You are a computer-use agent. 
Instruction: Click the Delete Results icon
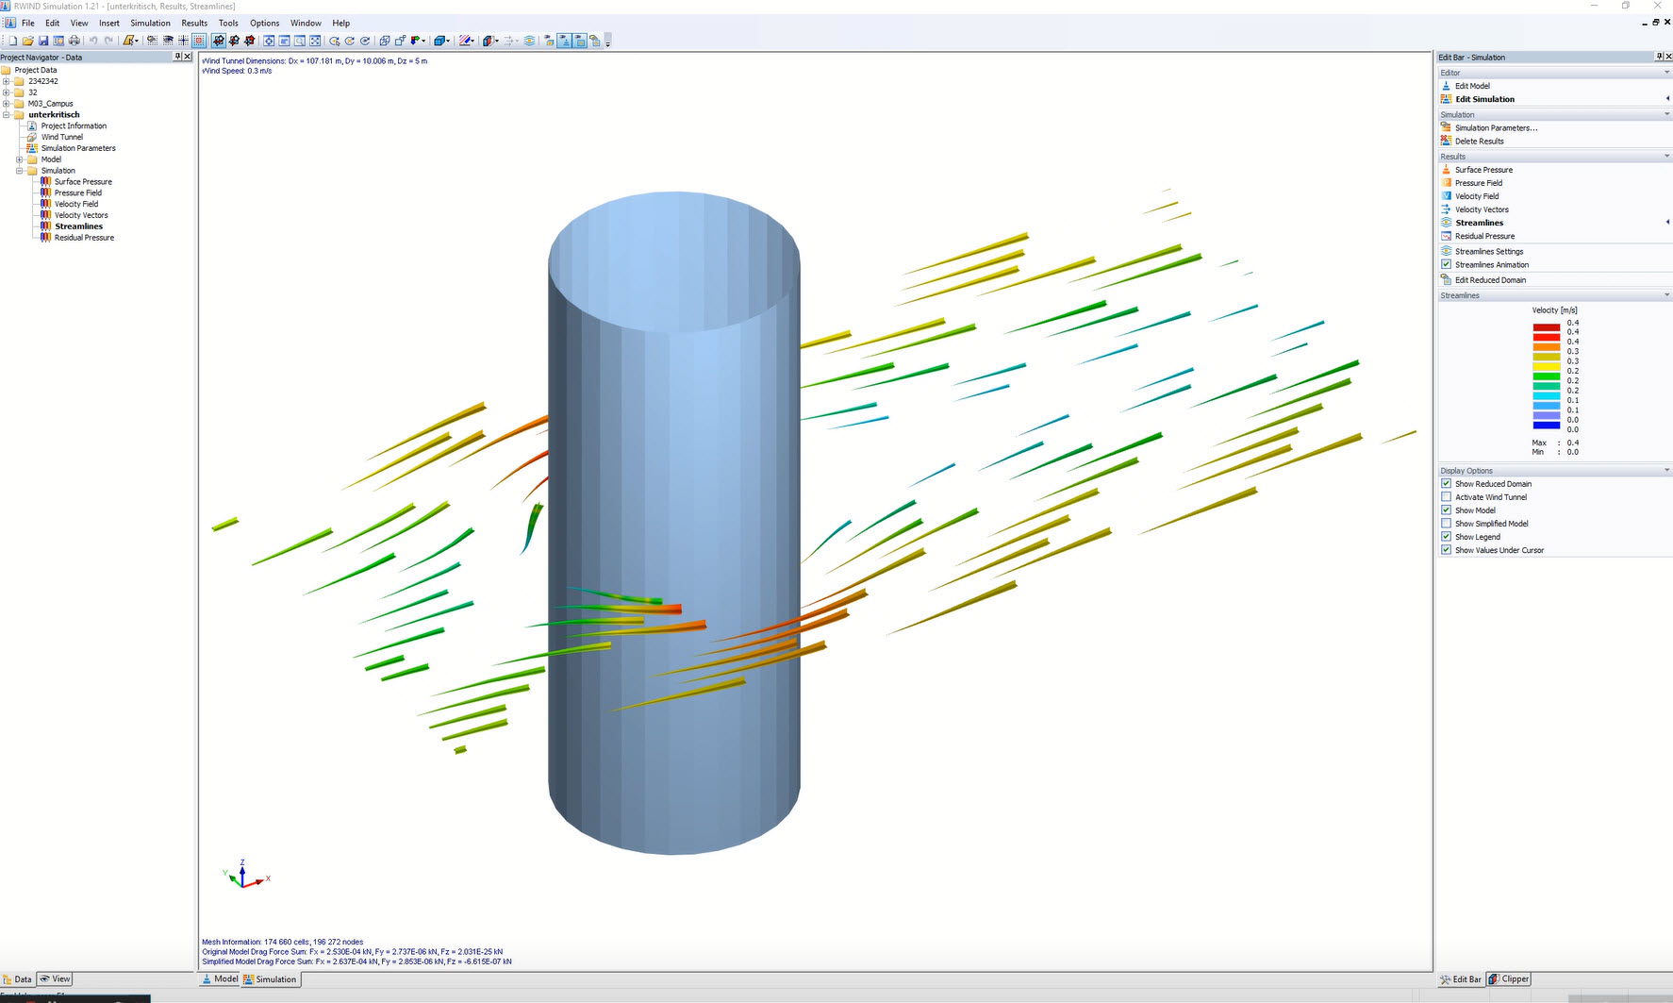tap(1446, 141)
